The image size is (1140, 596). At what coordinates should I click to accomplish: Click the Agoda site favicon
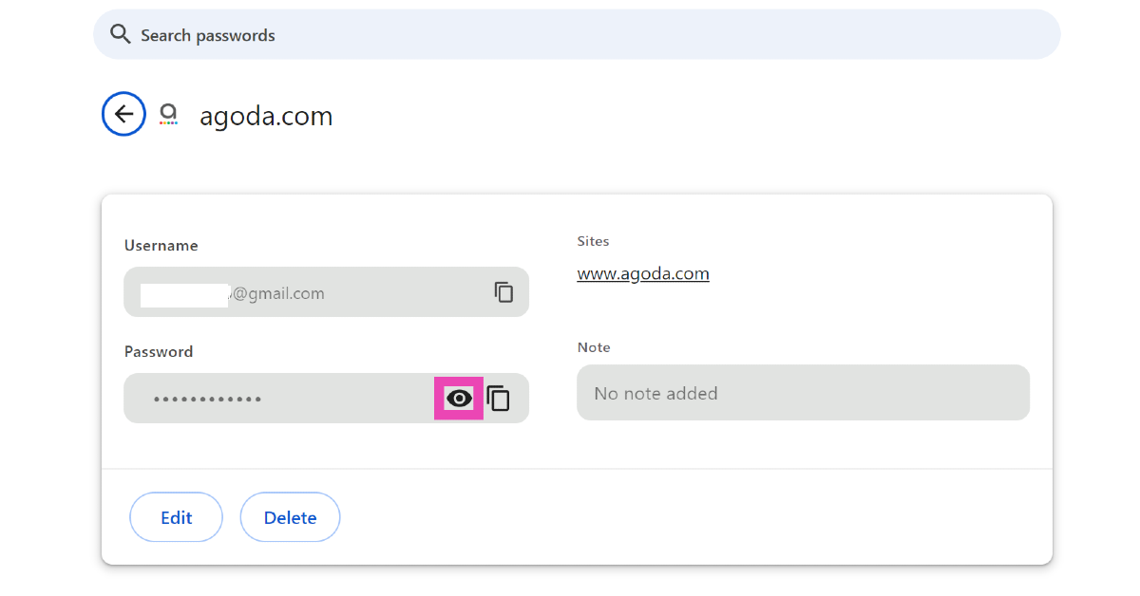coord(168,115)
